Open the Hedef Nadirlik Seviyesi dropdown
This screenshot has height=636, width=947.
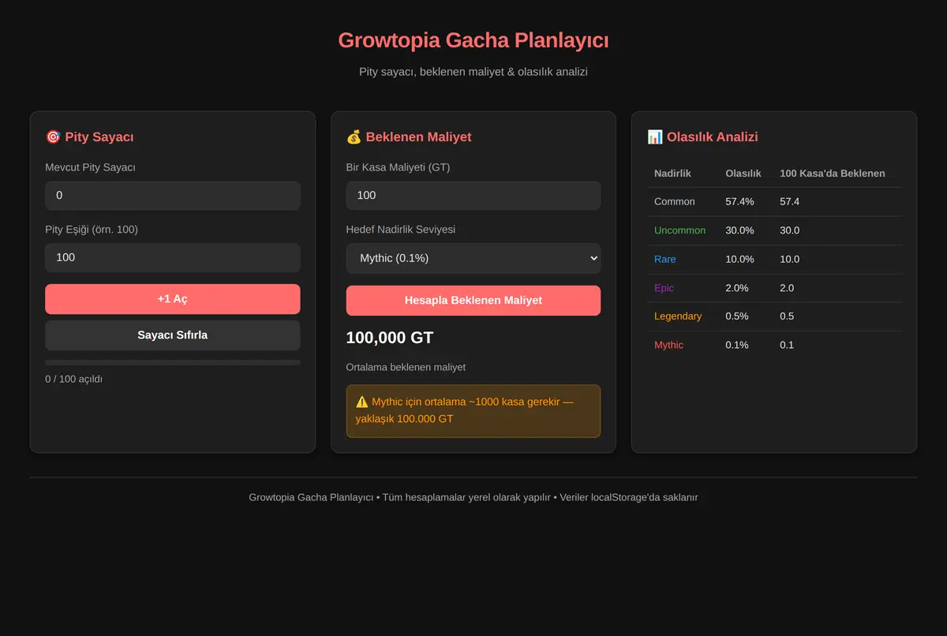[x=473, y=258]
